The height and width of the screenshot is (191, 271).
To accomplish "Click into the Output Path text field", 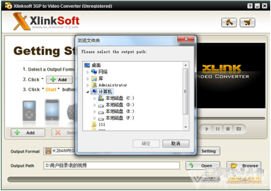I will (112, 165).
